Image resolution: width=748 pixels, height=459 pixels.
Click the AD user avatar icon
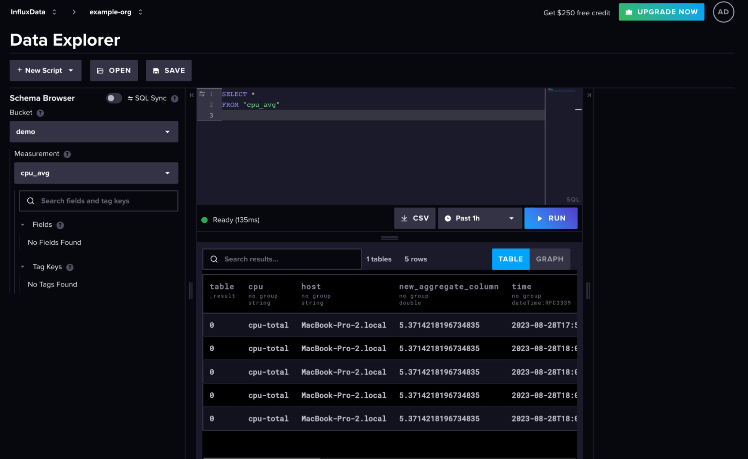coord(723,12)
